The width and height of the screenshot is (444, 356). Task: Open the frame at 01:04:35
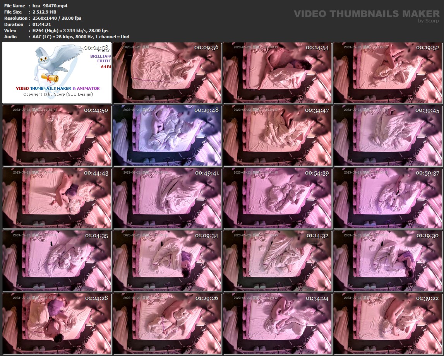coord(57,261)
